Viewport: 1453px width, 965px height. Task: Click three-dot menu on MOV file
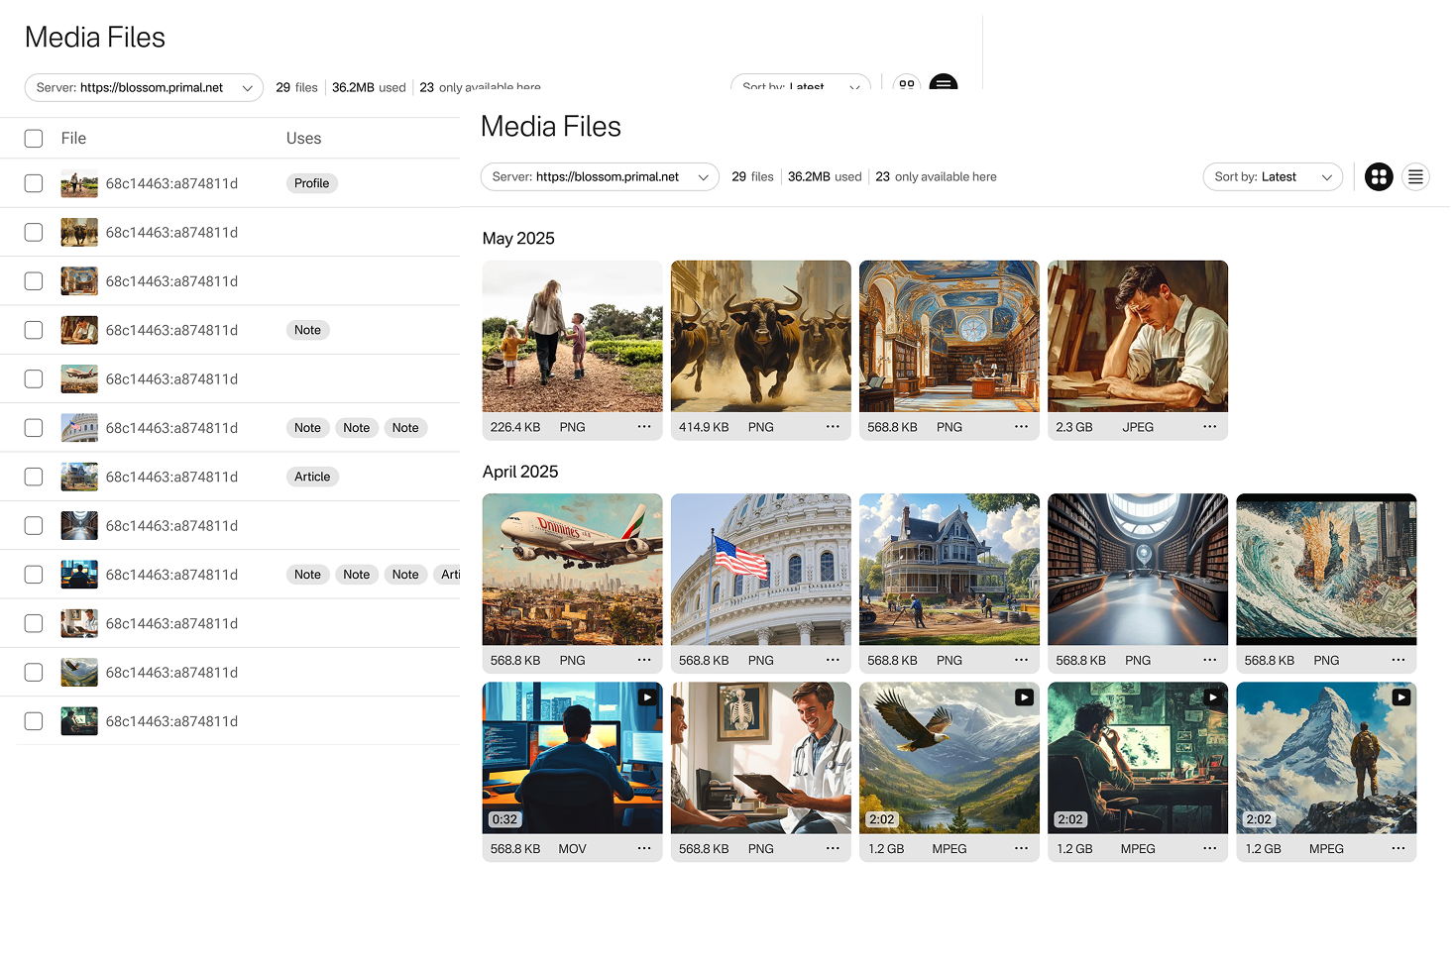[x=644, y=849]
